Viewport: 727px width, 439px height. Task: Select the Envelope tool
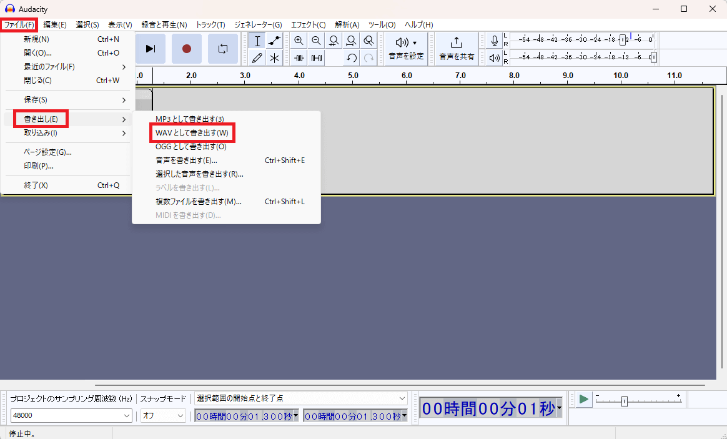pos(274,41)
